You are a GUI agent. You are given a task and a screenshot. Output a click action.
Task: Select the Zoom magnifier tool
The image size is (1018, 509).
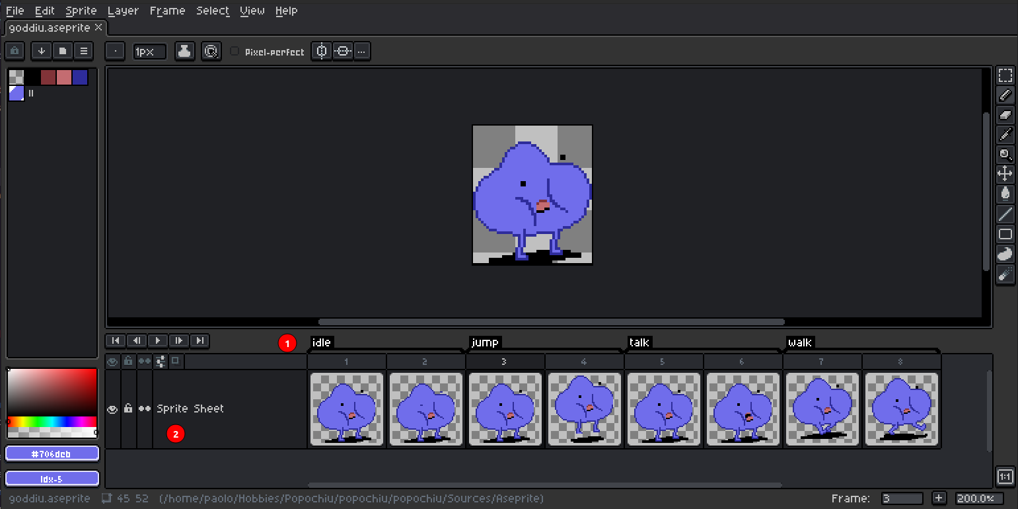click(x=1005, y=155)
